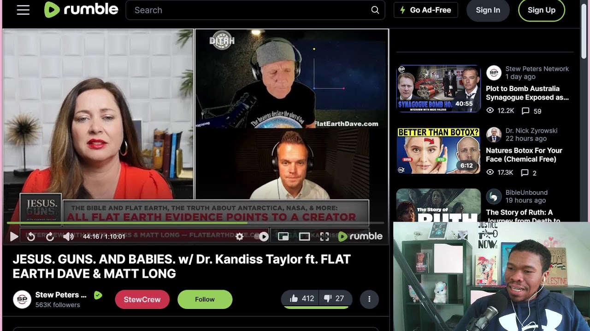
Task: Click the comment icon showing 59
Action: coord(525,111)
